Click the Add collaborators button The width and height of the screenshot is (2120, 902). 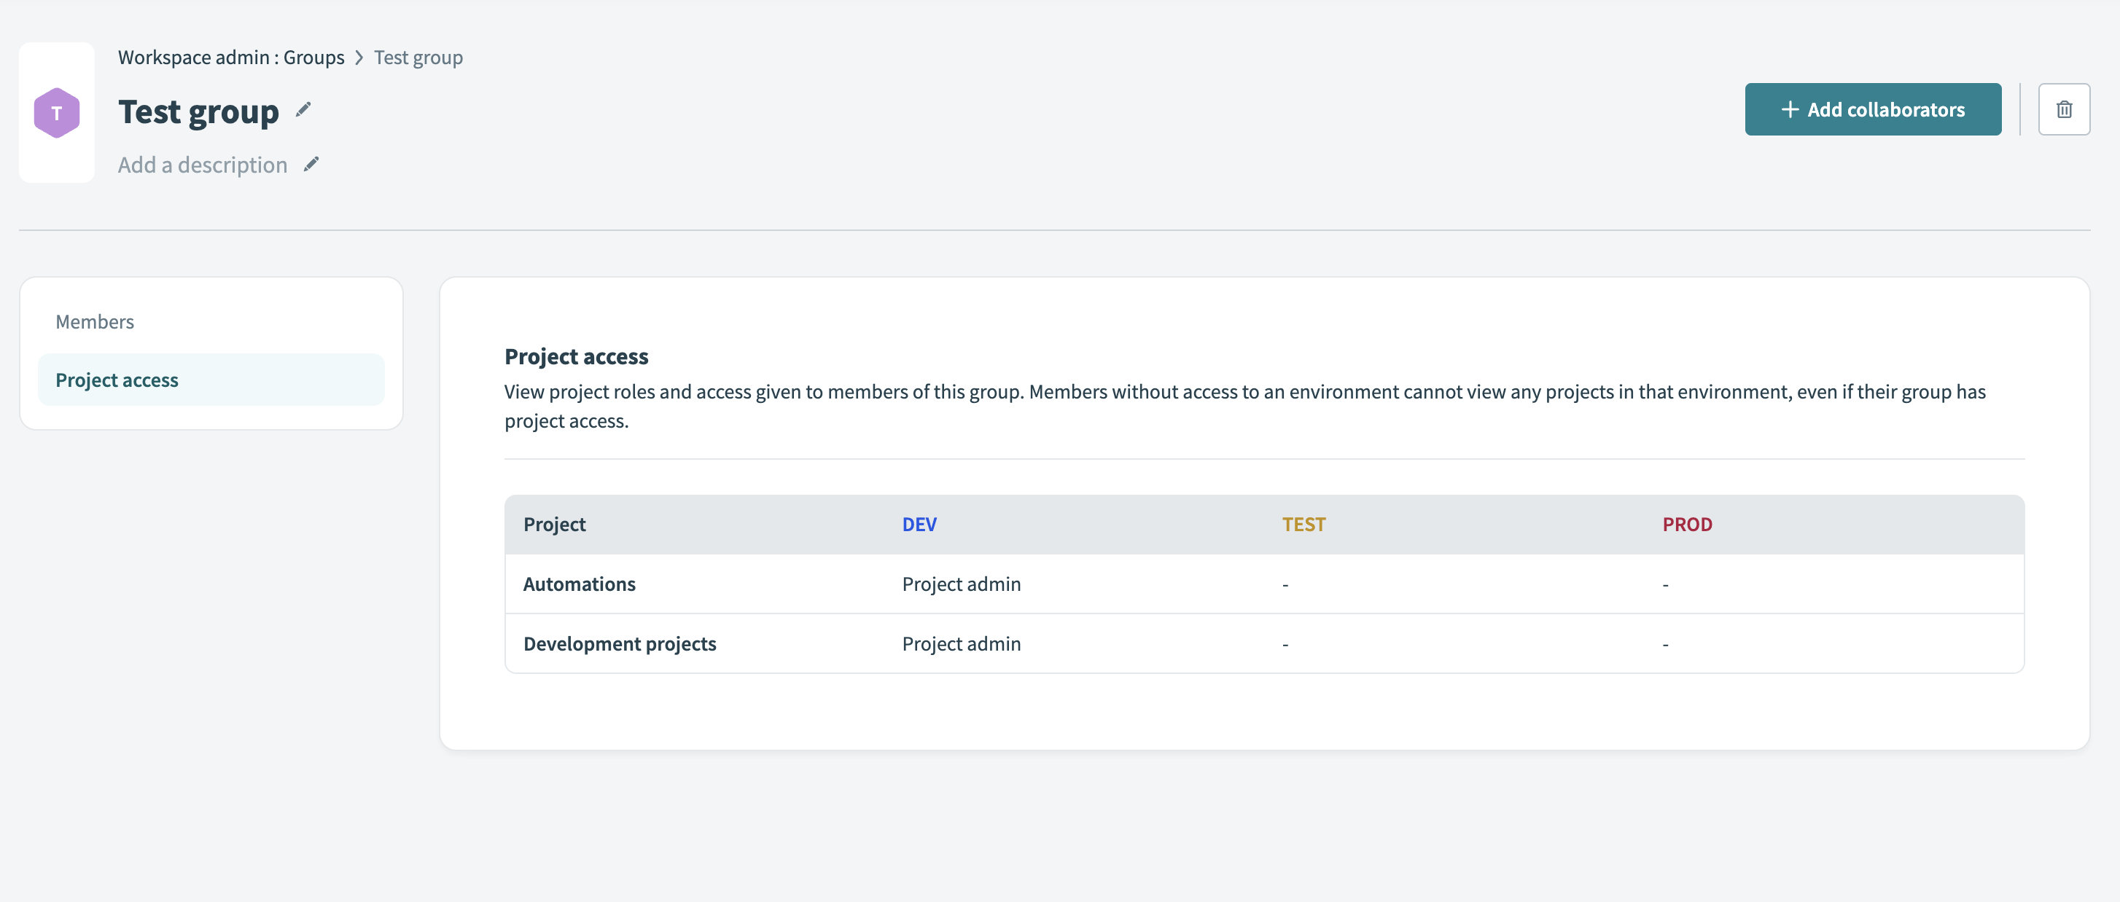[x=1873, y=109]
